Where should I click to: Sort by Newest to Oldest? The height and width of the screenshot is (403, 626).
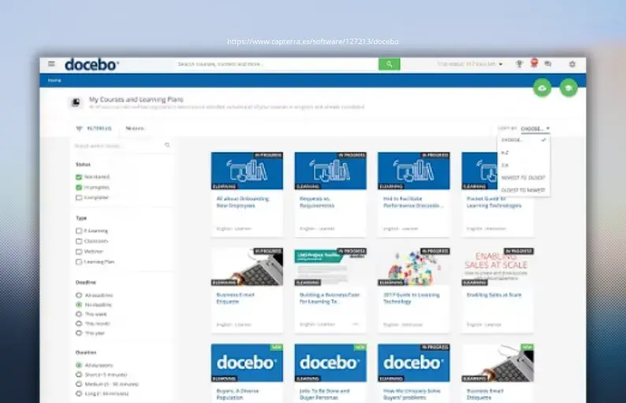(524, 177)
